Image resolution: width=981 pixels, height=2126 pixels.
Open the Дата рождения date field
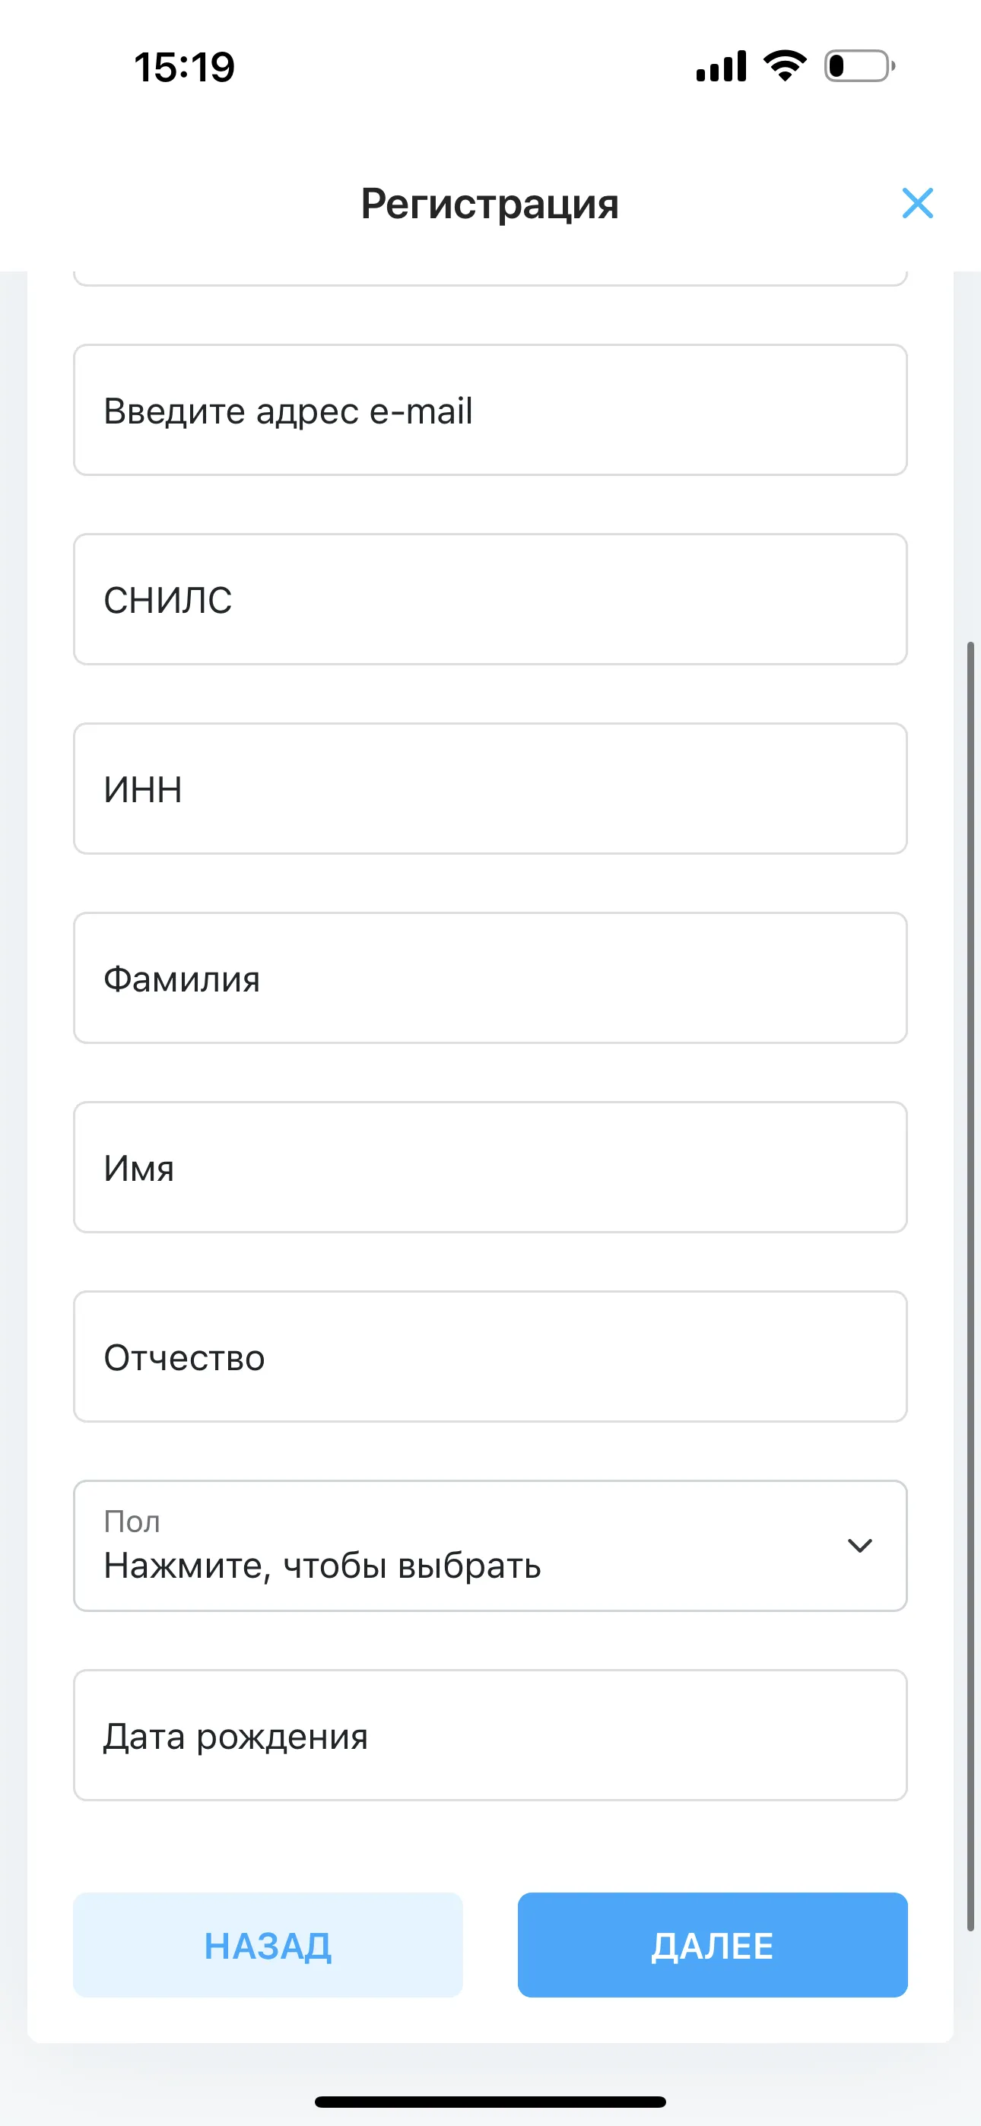490,1735
